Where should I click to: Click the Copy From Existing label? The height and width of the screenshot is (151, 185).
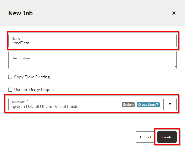pos(32,77)
